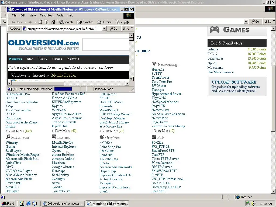Screen dimensions: 276x207
Task: Go to the home page via Home icon
Action: pyautogui.click(x=53, y=22)
